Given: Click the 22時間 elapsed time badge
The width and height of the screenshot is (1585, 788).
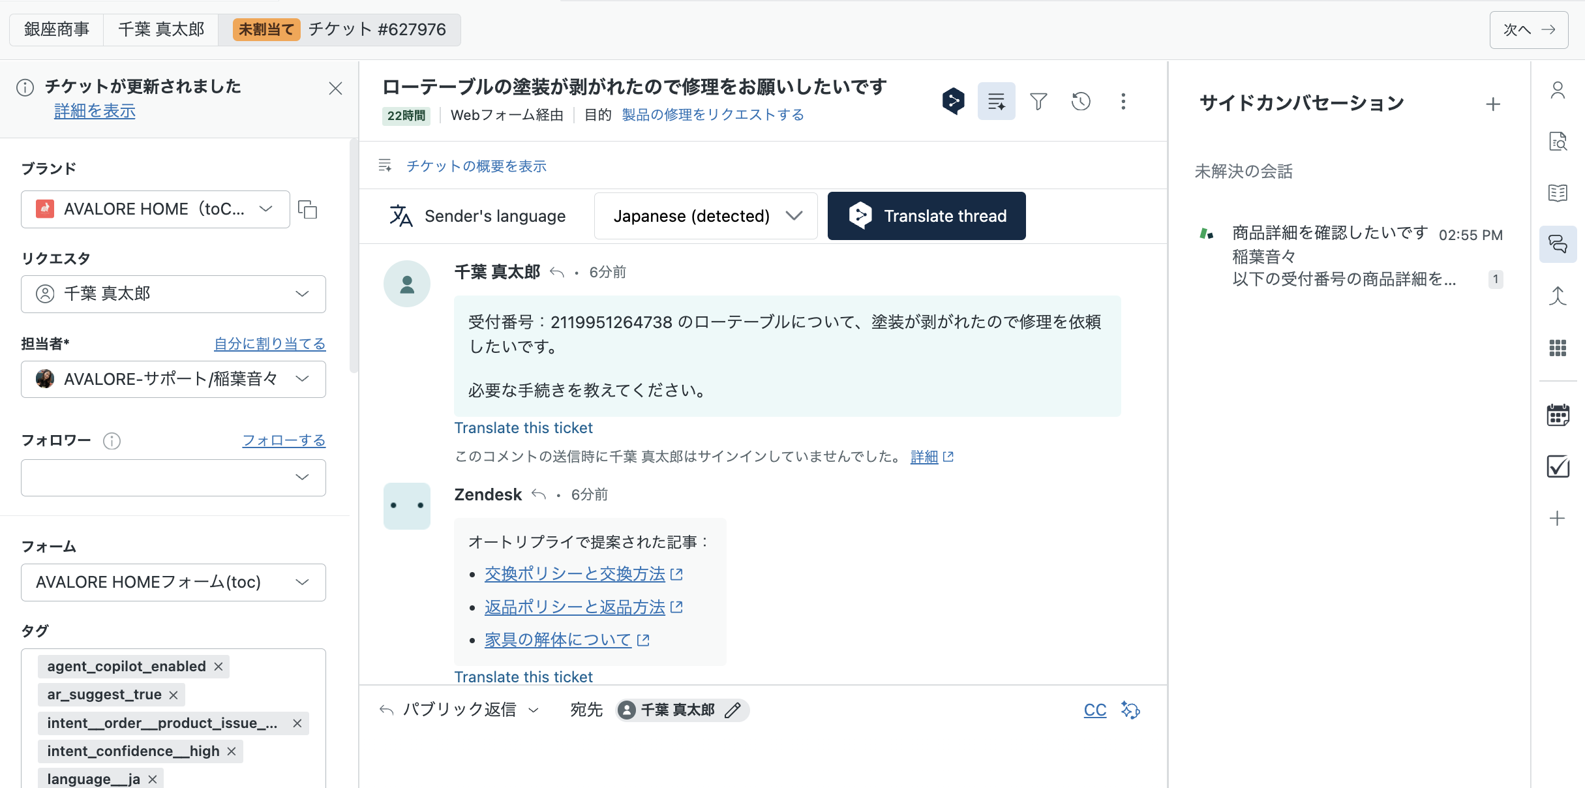Looking at the screenshot, I should [406, 115].
